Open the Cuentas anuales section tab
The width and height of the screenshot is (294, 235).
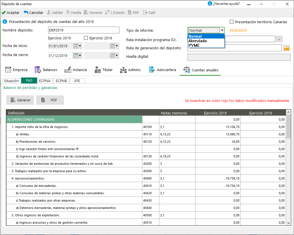point(200,70)
